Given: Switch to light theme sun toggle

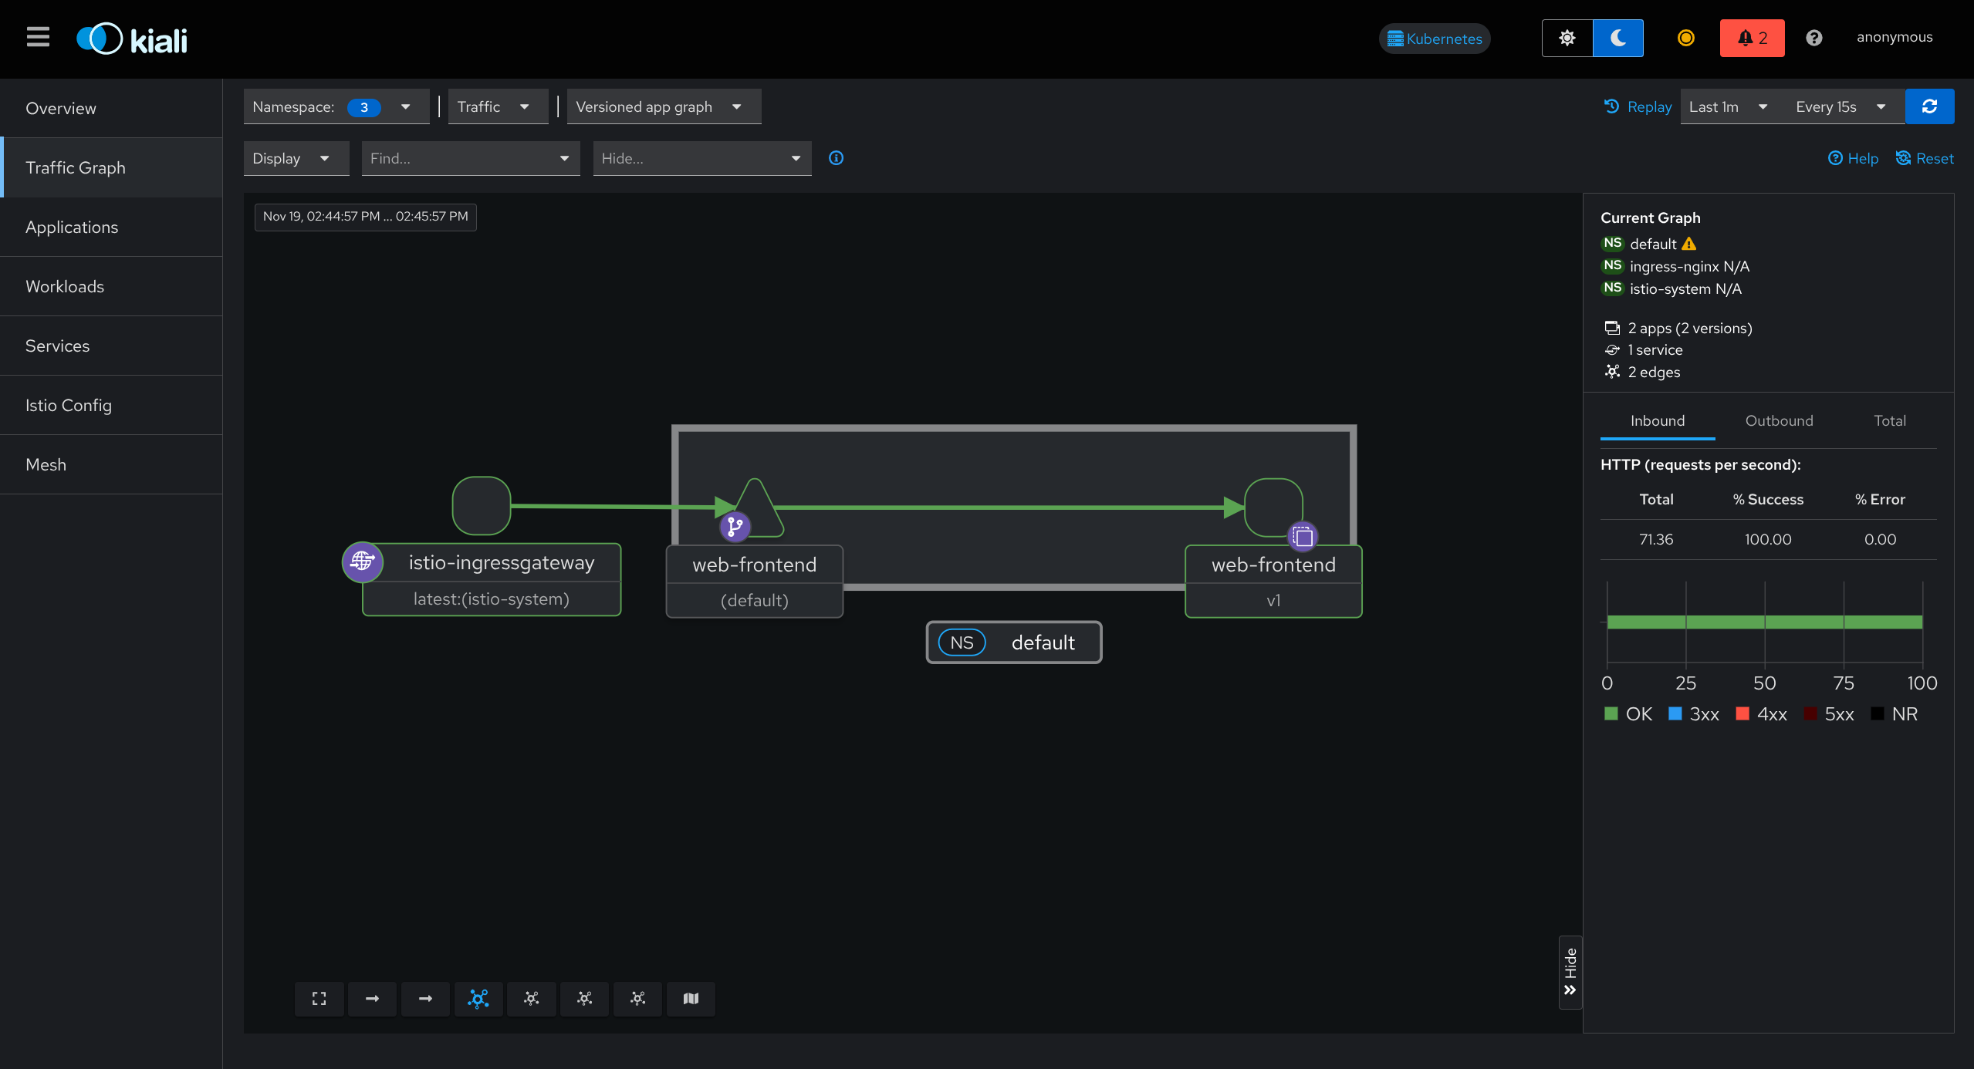Looking at the screenshot, I should click(1567, 38).
